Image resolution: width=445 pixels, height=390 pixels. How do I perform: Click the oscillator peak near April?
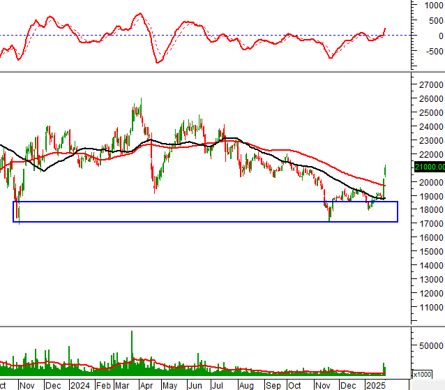tap(140, 13)
